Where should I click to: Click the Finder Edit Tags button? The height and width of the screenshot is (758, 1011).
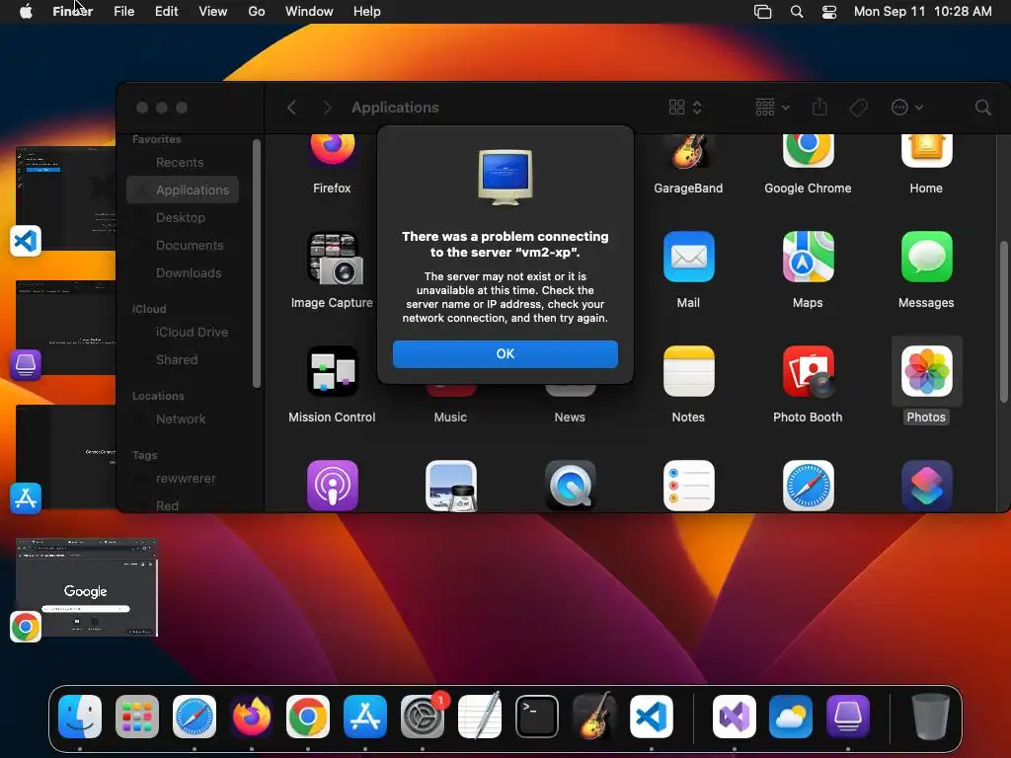pos(858,108)
